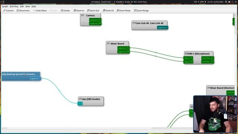
Task: Click Zoom Range in the toolbar
Action: point(141,10)
